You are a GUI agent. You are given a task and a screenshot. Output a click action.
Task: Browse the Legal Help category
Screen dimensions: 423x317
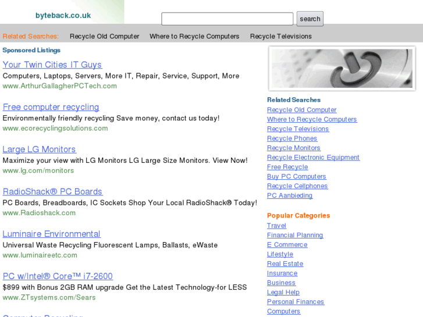pyautogui.click(x=283, y=293)
